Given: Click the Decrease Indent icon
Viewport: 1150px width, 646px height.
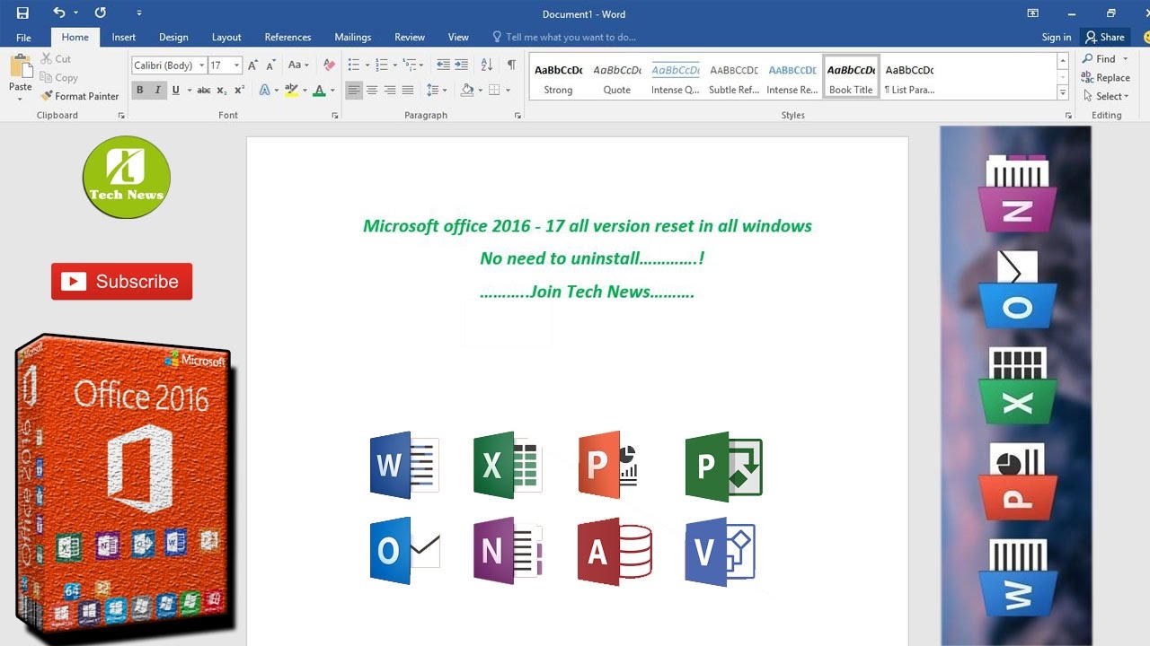Looking at the screenshot, I should point(443,65).
